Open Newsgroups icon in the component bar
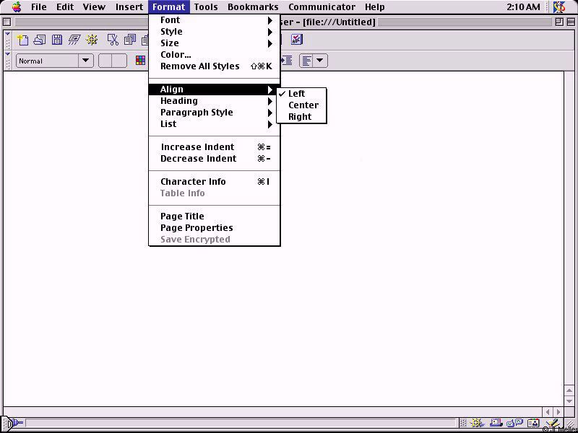 514,423
